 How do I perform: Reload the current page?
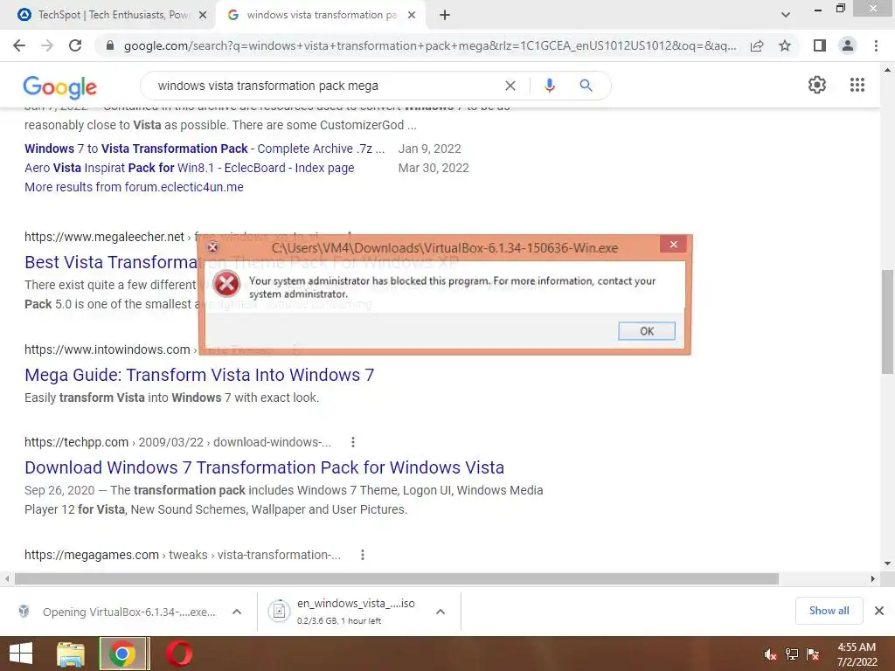[x=75, y=45]
